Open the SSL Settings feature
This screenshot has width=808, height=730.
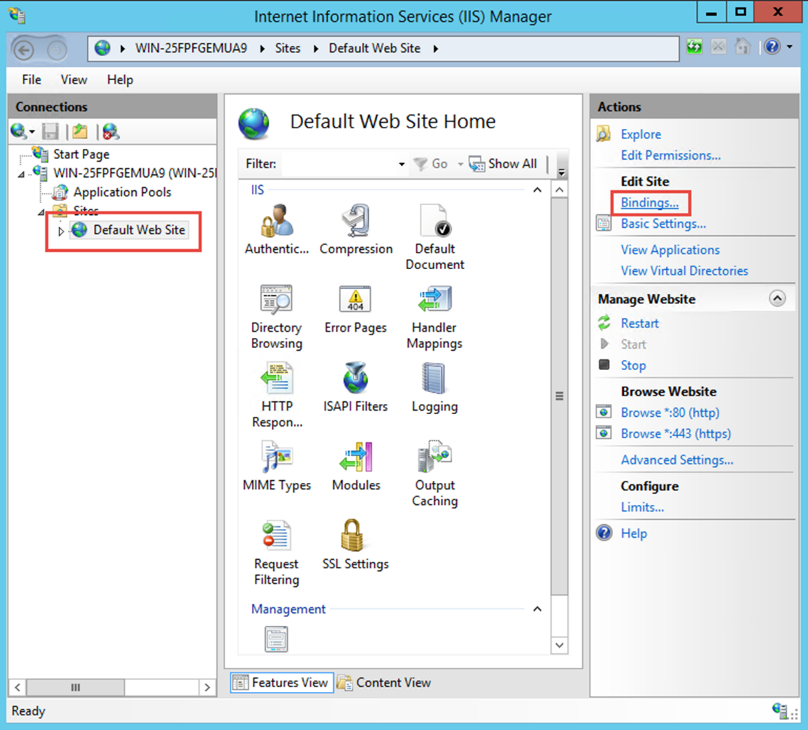[x=355, y=545]
